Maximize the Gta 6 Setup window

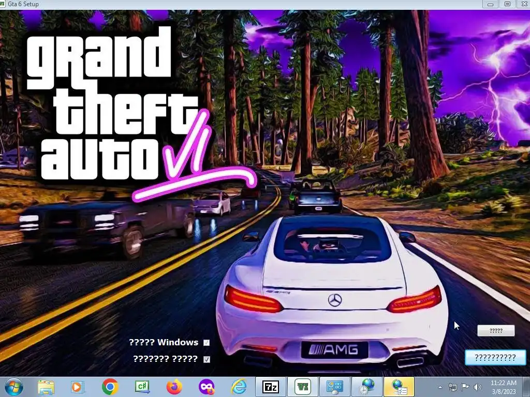coord(507,4)
